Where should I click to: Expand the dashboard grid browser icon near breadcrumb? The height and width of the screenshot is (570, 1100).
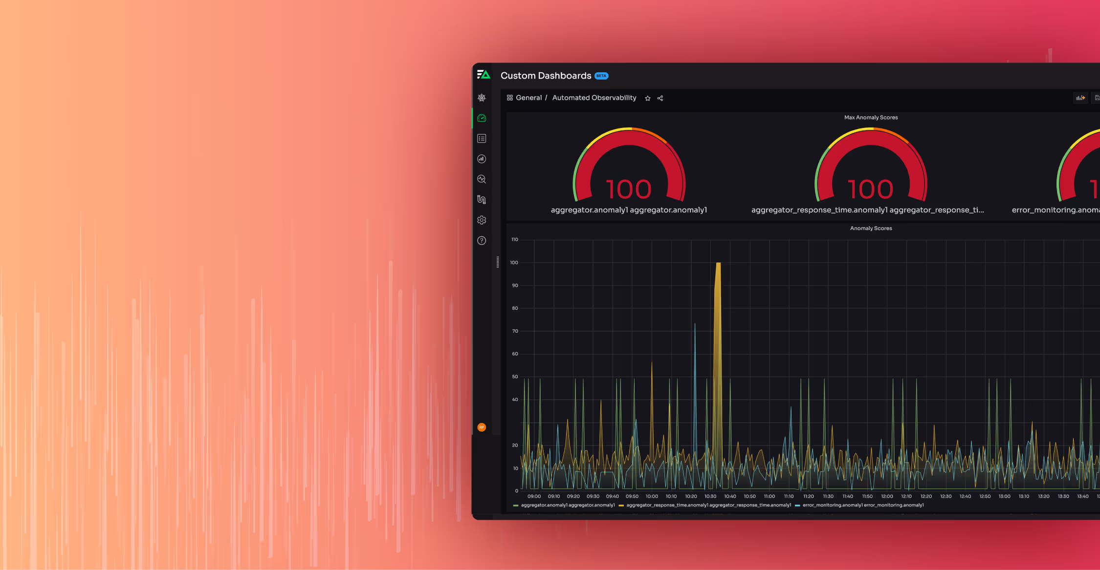(509, 98)
